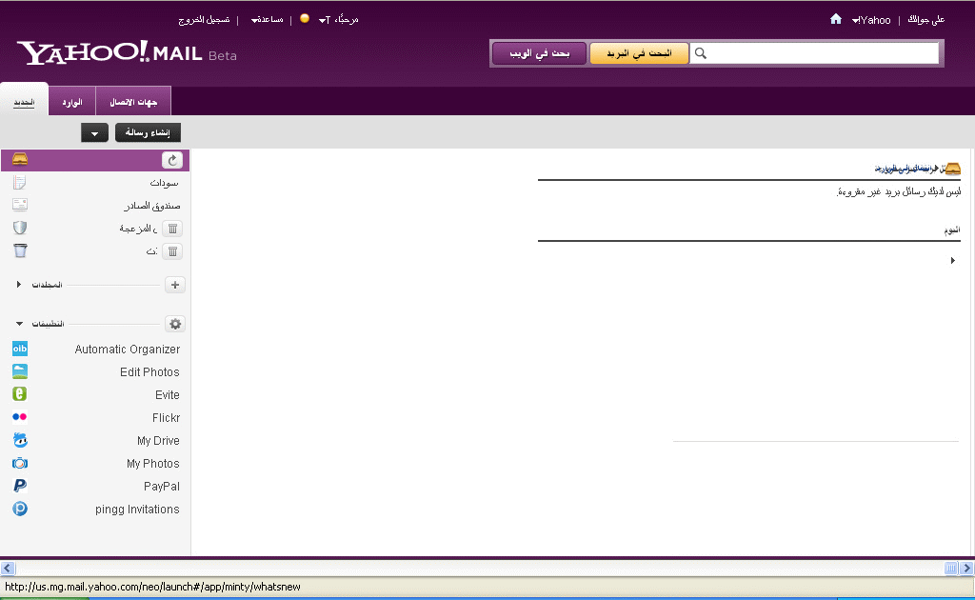Refresh mail with the circular arrow button
Image resolution: width=975 pixels, height=600 pixels.
[172, 160]
